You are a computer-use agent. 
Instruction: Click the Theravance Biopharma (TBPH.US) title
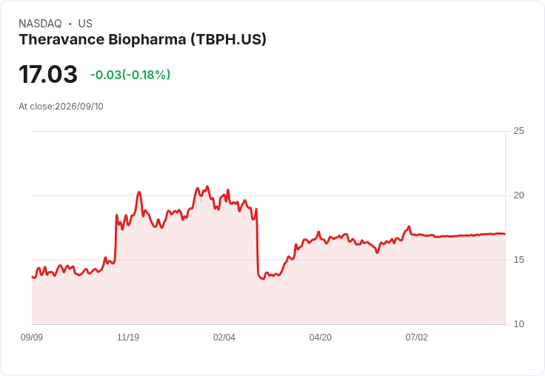142,40
